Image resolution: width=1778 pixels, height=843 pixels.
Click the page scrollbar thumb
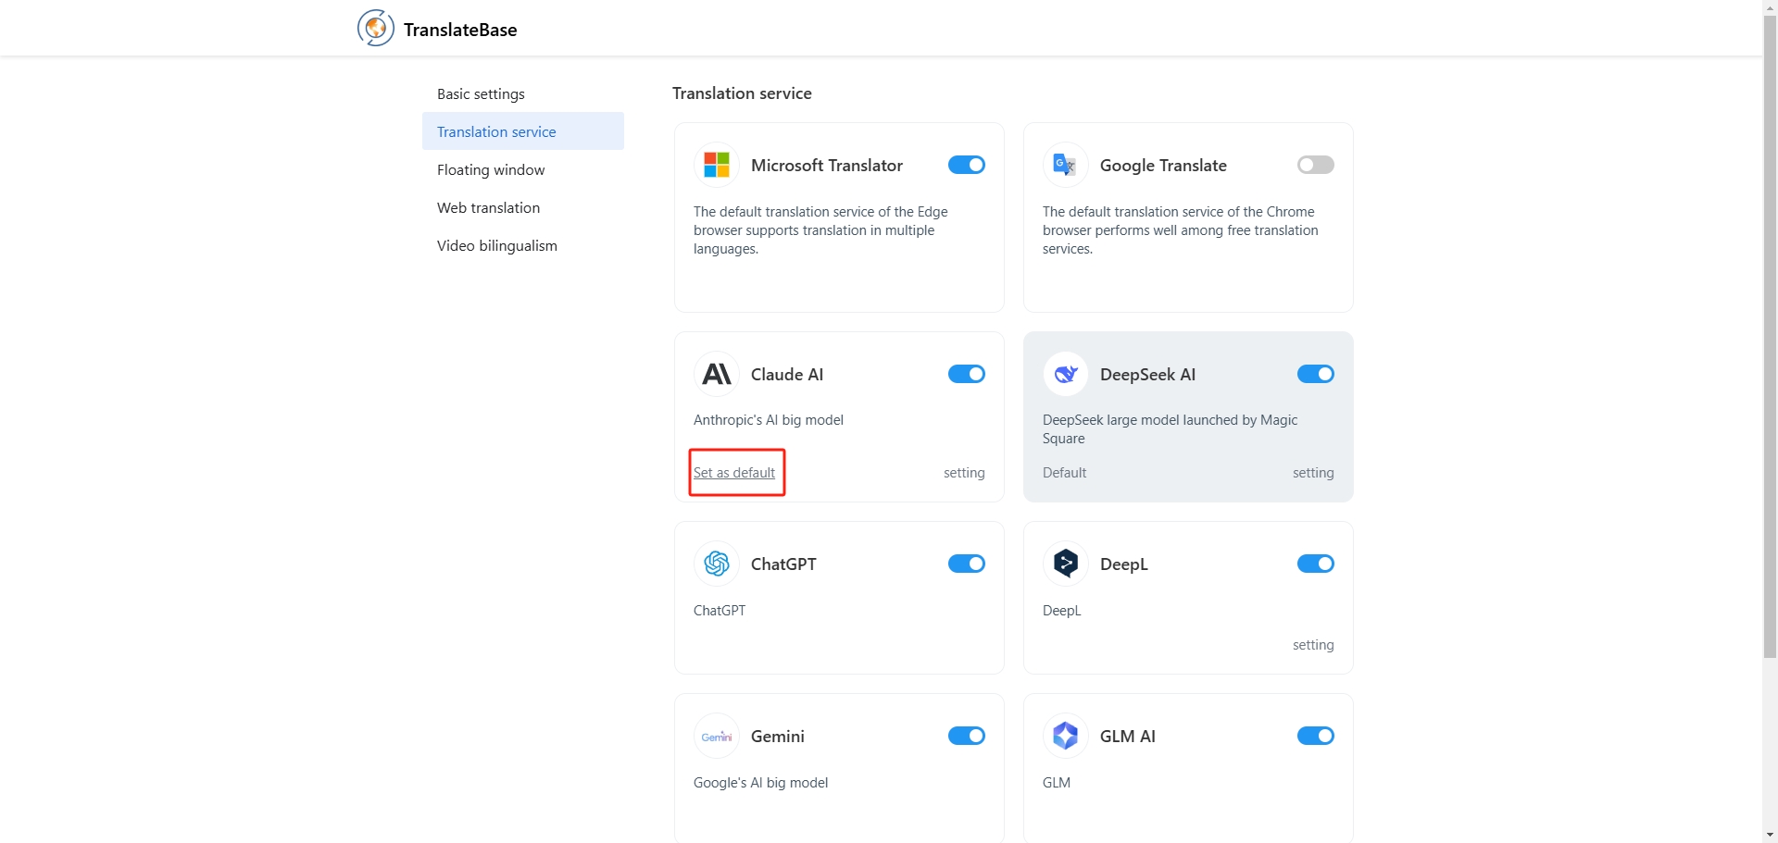tap(1770, 337)
